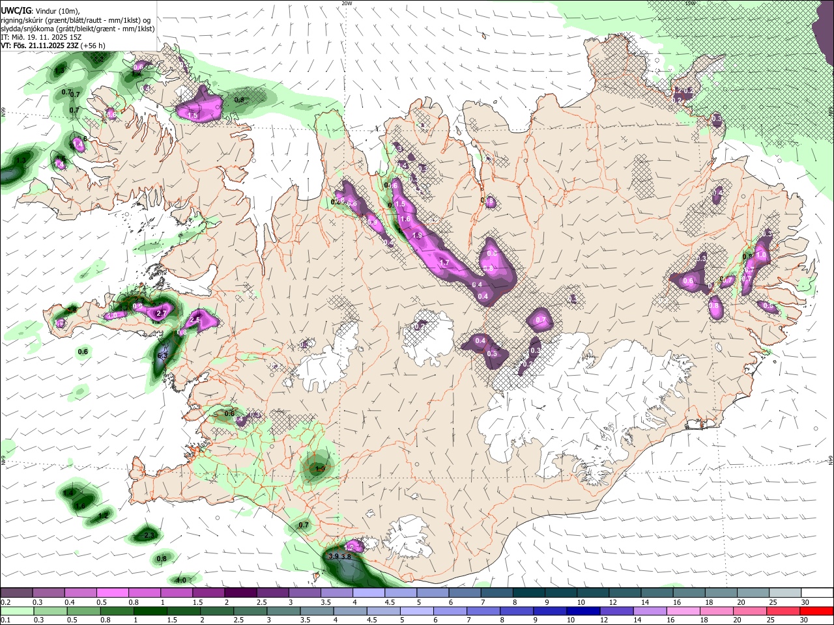Click the pale gray 25 swatch in upper bar
834x625 pixels.
tap(786, 593)
